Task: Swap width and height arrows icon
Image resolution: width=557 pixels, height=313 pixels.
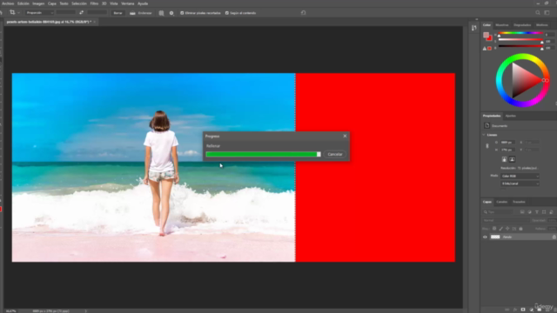Action: 81,12
